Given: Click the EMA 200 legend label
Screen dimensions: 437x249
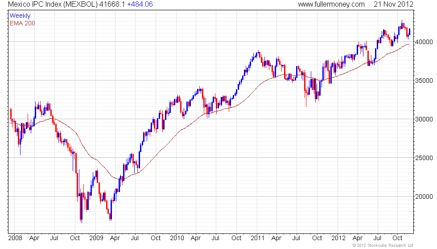Looking at the screenshot, I should click(x=22, y=23).
